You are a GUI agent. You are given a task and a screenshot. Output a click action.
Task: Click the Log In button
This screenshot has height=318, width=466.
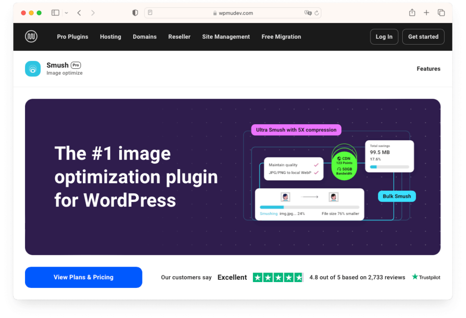[x=384, y=36]
